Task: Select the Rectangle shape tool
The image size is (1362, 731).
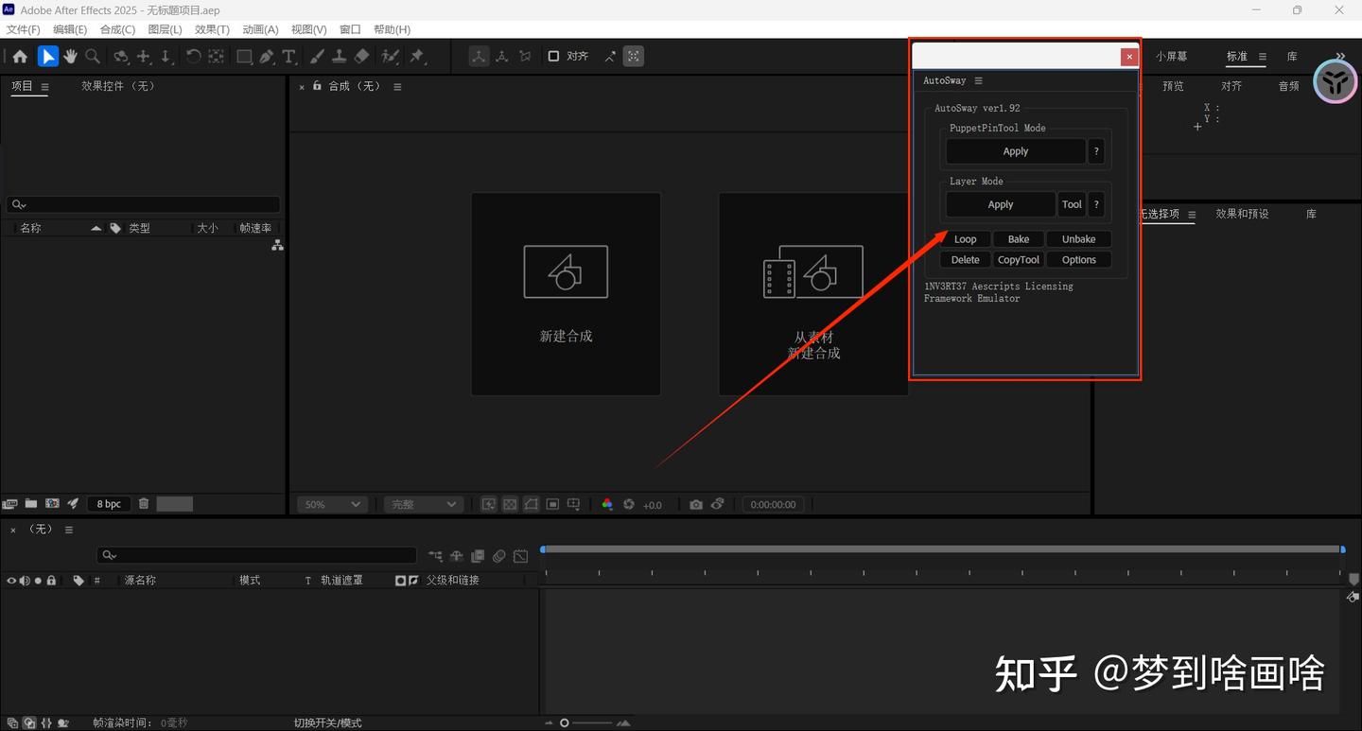Action: (244, 57)
